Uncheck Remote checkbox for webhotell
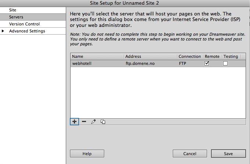 point(207,63)
